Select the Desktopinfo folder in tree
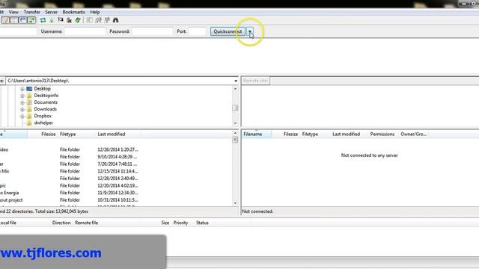This screenshot has width=479, height=269. click(46, 96)
